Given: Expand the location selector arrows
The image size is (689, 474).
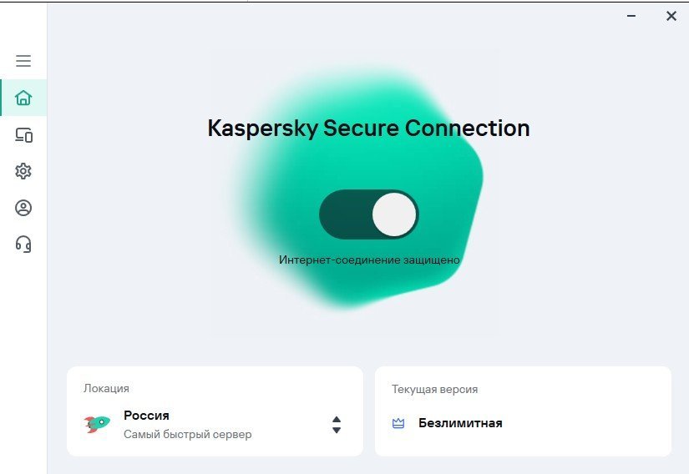Looking at the screenshot, I should (336, 425).
